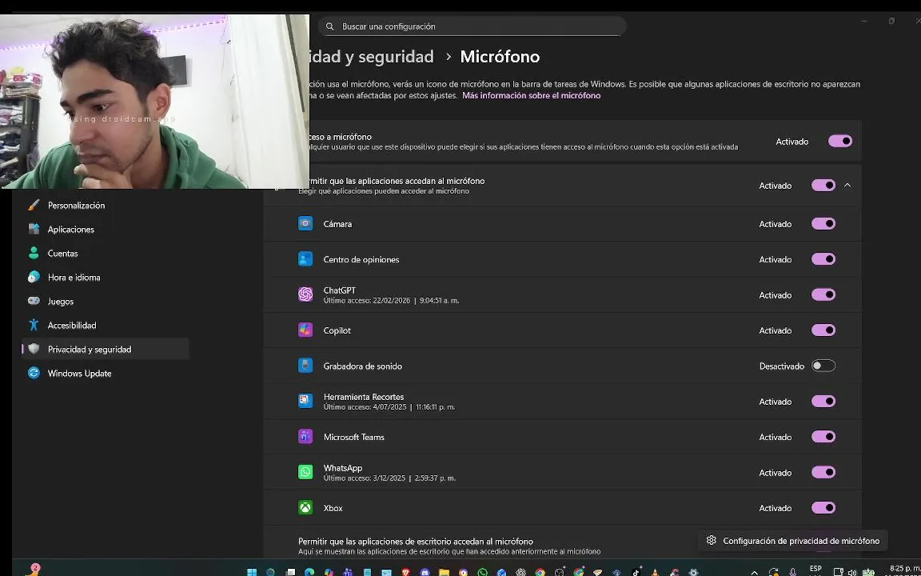Focus the Buscar una configuración search field
Viewport: 921px width, 576px height.
click(x=472, y=26)
